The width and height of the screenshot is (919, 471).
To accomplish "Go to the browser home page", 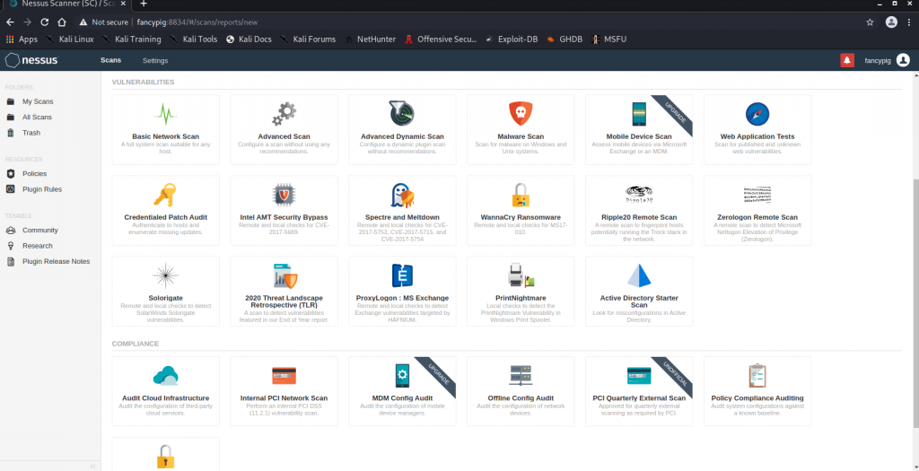I will (62, 22).
